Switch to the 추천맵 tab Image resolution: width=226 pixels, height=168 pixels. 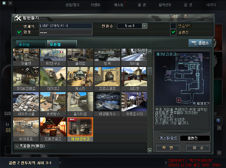29,44
